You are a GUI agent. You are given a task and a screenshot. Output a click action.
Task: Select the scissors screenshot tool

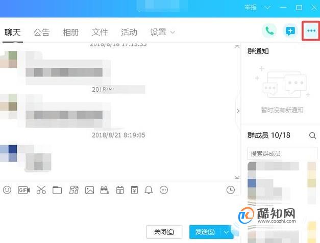pos(41,190)
